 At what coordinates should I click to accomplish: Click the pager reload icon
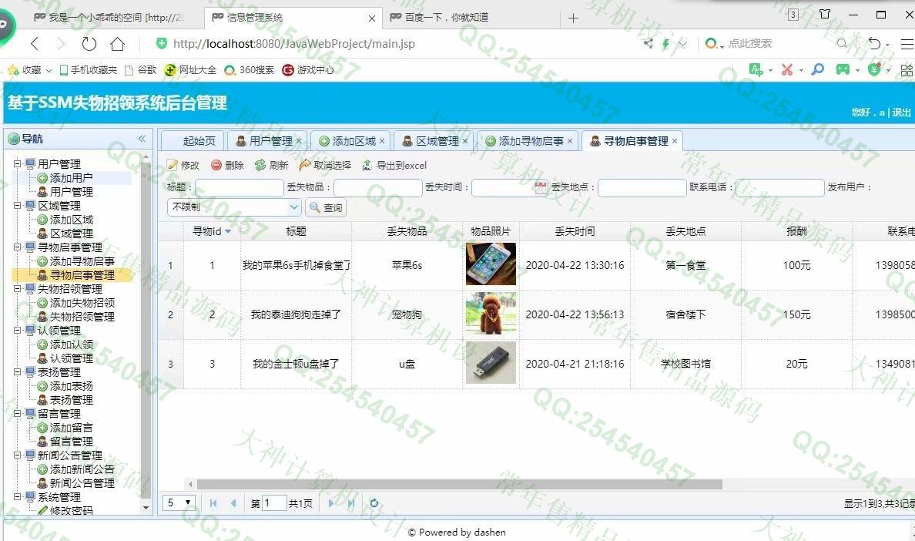(374, 503)
